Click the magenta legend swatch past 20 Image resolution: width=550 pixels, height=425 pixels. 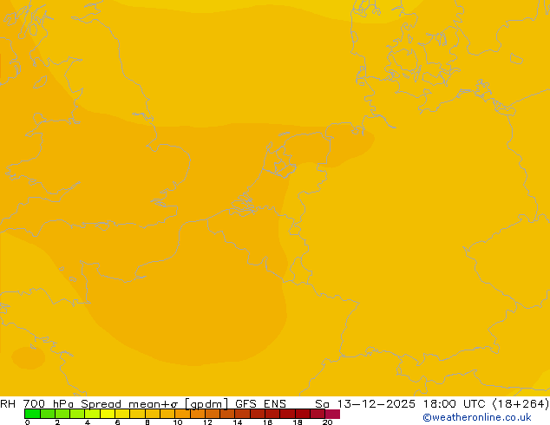point(332,414)
